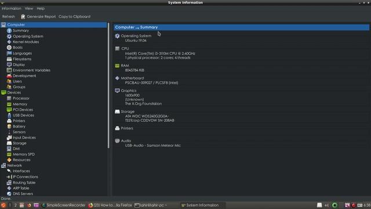
Task: Open the Help menu
Action: (x=41, y=8)
